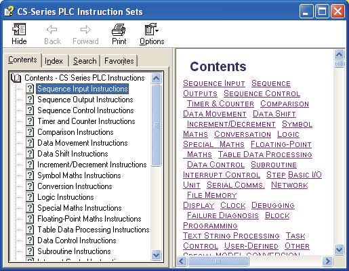Click the Print toolbar icon
Screen dimensions: 349x271
[119, 34]
